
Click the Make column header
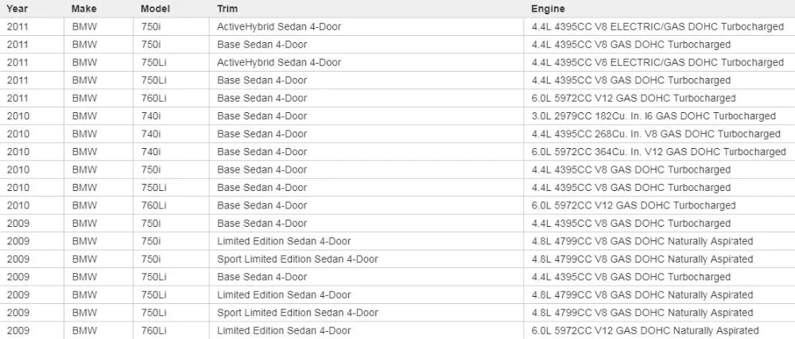pos(99,9)
